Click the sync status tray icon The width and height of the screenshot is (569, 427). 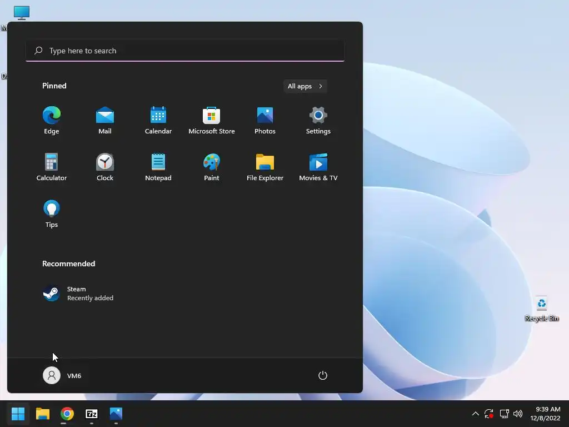tap(489, 414)
